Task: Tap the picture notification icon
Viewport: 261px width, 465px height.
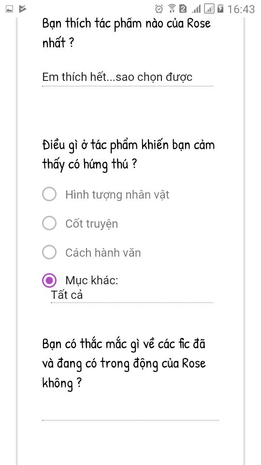Action: tap(10, 9)
